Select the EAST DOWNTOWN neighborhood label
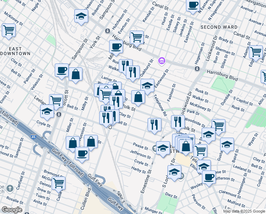This screenshot has width=266, height=214. (x=15, y=51)
